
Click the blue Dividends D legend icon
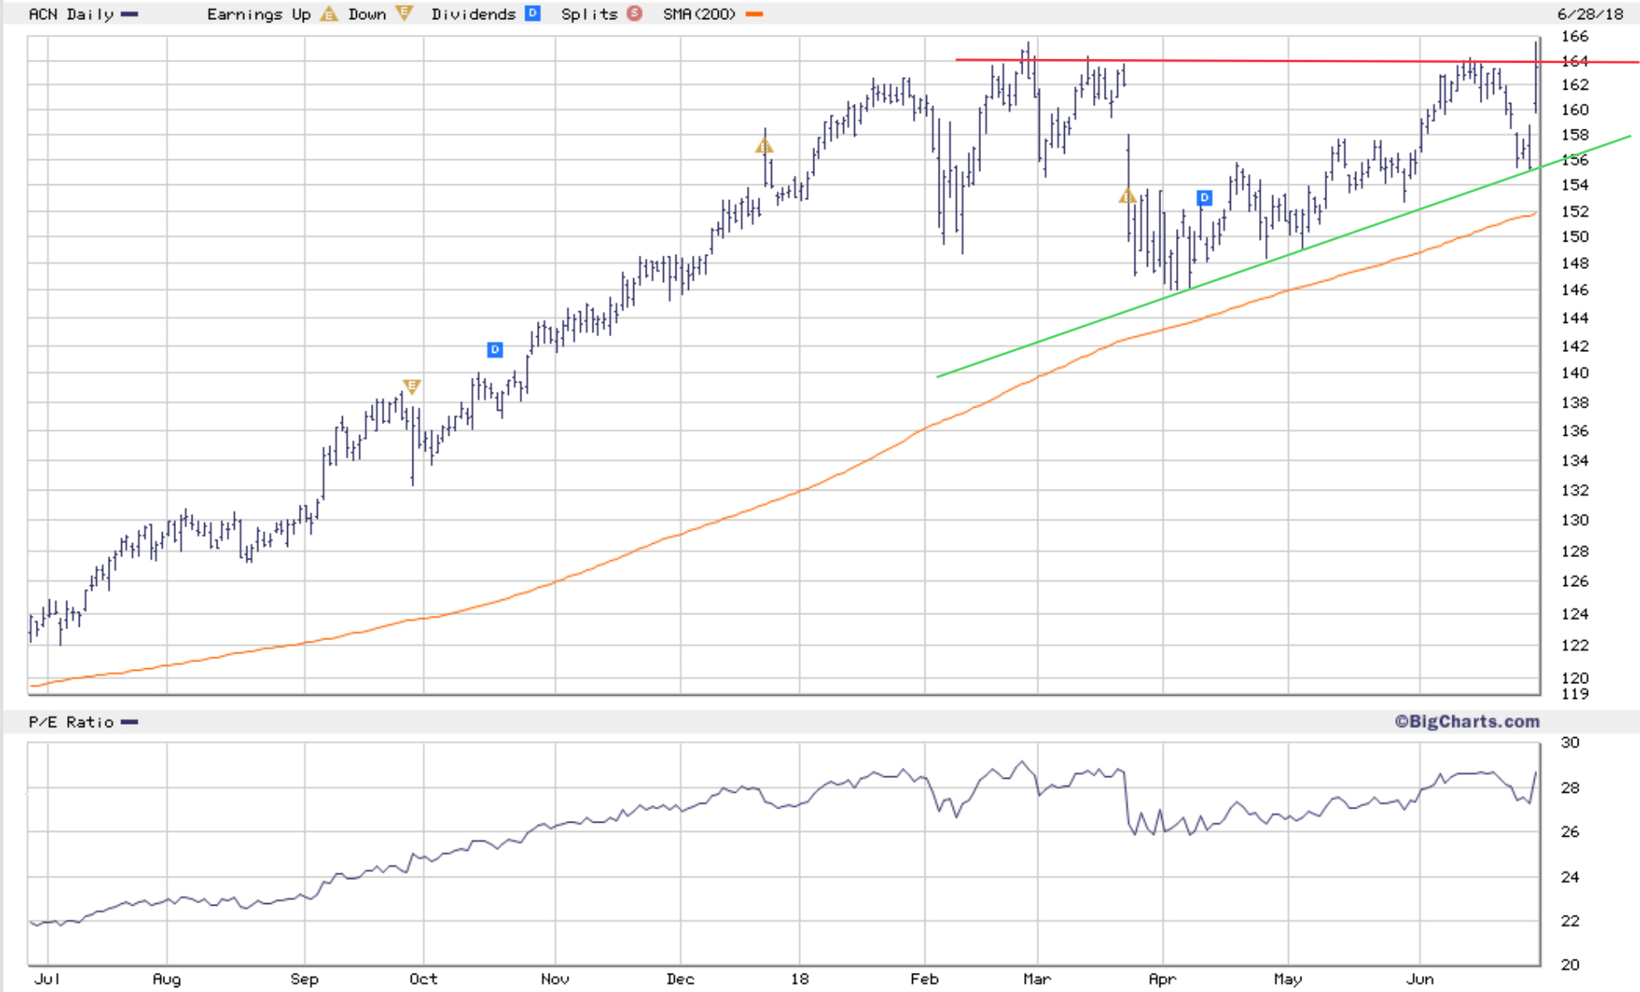click(533, 13)
